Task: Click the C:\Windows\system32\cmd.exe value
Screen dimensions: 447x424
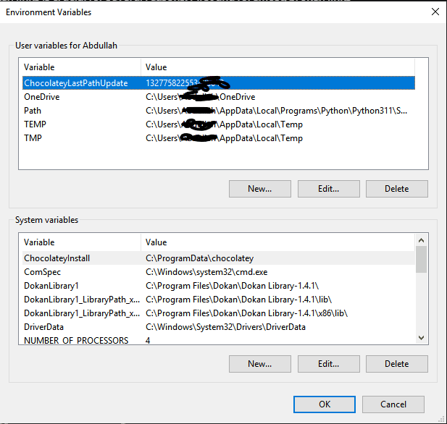Action: (206, 271)
